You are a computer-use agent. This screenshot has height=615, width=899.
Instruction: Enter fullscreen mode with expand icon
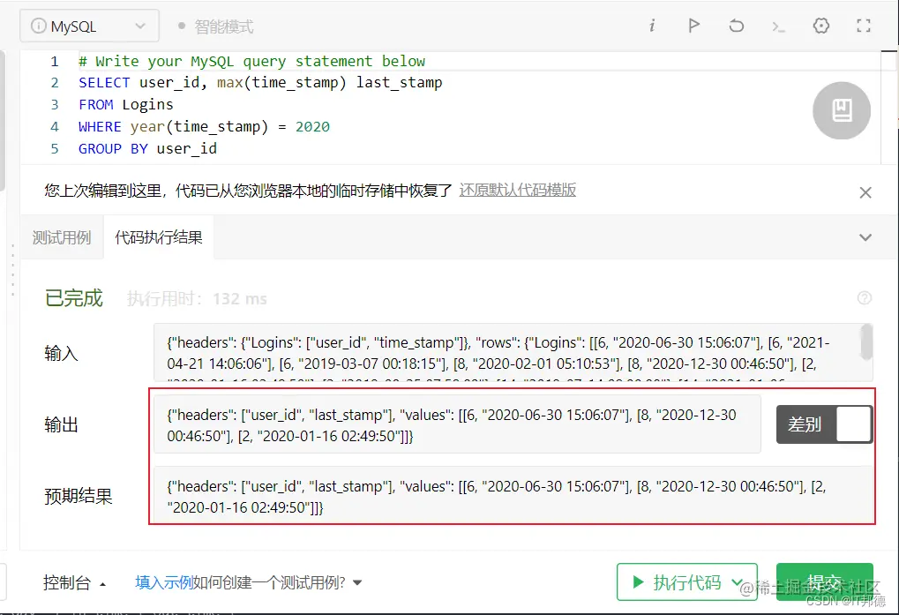coord(864,26)
